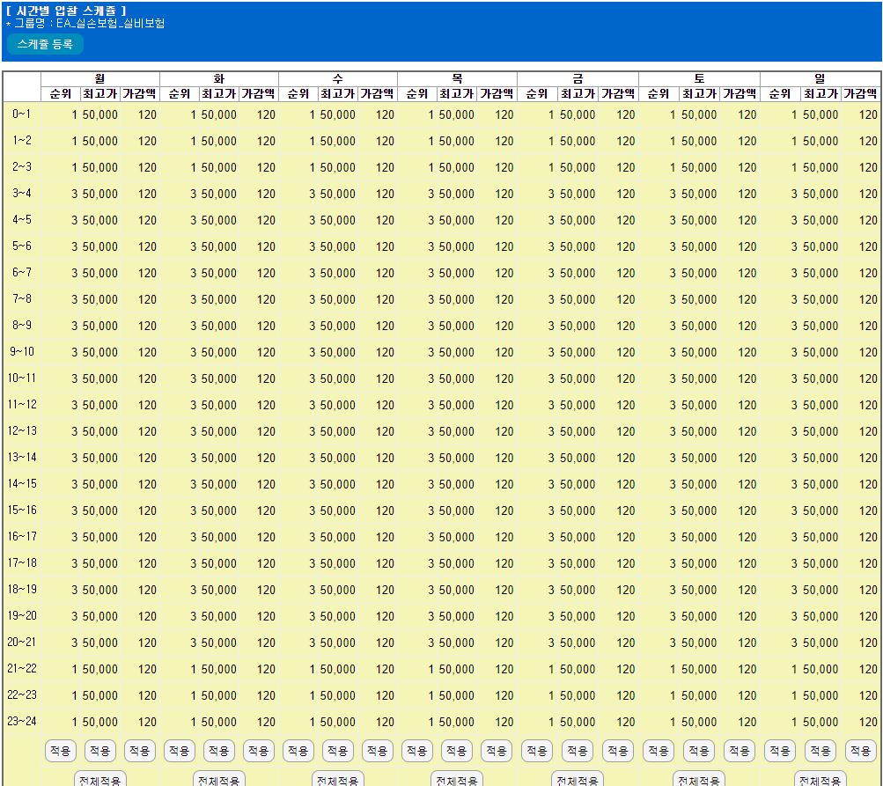This screenshot has width=883, height=786.
Task: Apply Monday's 순위 column with 적용
Action: coord(60,751)
